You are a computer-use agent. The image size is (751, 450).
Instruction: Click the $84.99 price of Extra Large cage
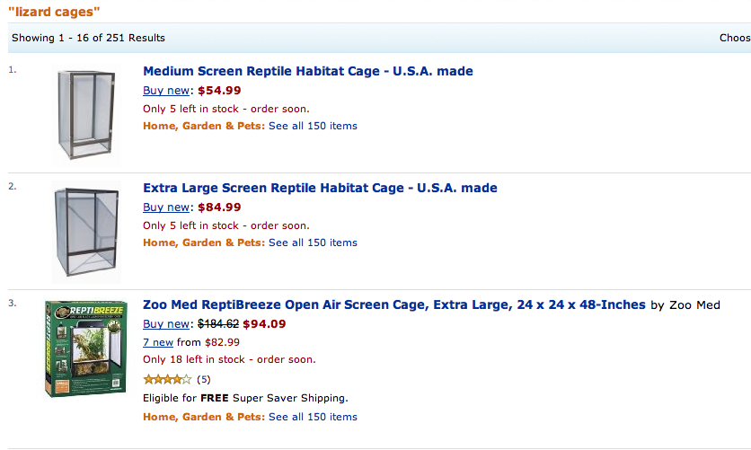pyautogui.click(x=219, y=207)
